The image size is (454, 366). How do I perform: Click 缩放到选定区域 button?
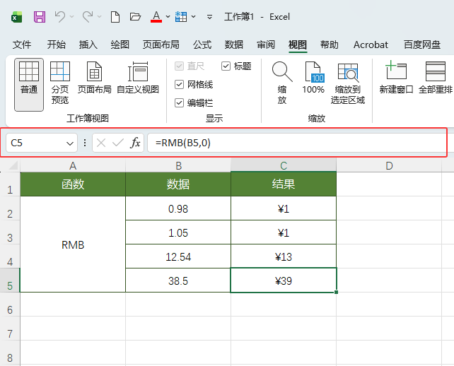point(348,83)
